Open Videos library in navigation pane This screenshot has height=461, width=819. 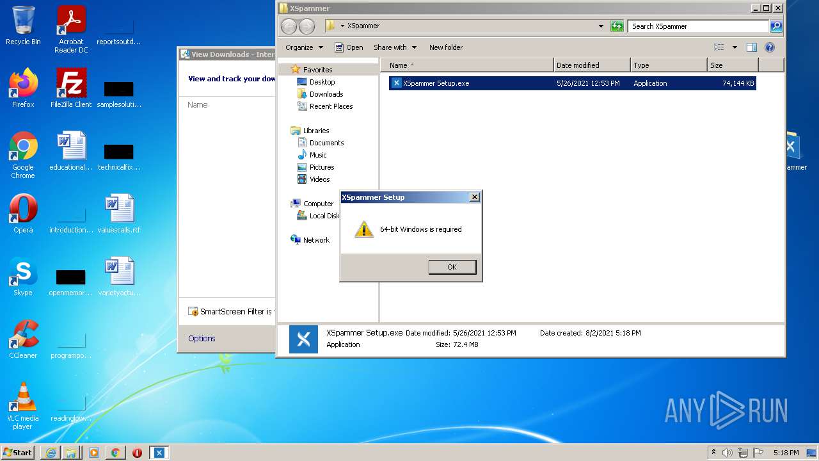[x=319, y=179]
